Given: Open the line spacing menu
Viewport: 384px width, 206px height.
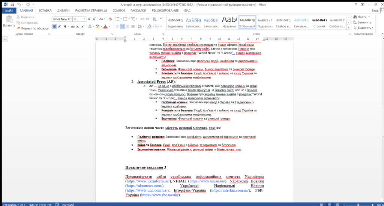Looking at the screenshot, I should click(140, 27).
